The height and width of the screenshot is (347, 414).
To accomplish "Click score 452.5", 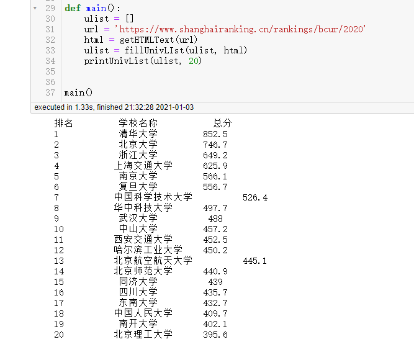I will coord(215,240).
